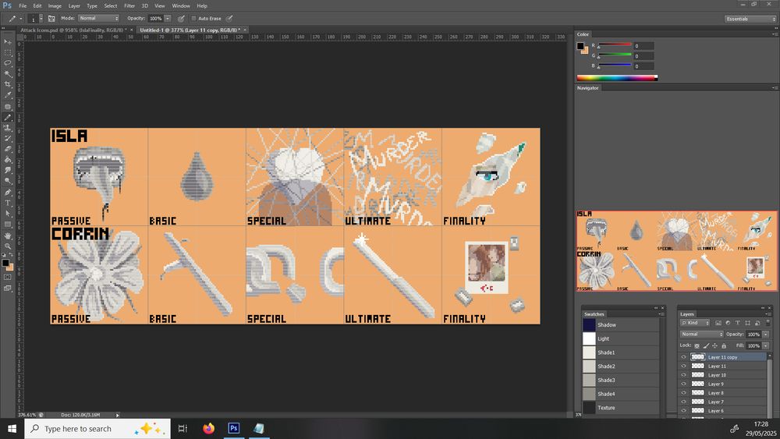This screenshot has width=780, height=439.
Task: Select the Healing Brush tool
Action: [x=8, y=106]
